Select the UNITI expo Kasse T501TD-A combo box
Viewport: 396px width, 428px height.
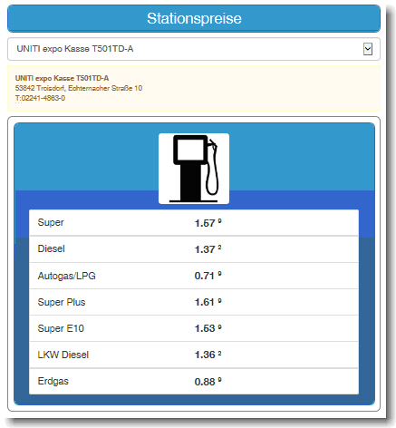pyautogui.click(x=194, y=49)
